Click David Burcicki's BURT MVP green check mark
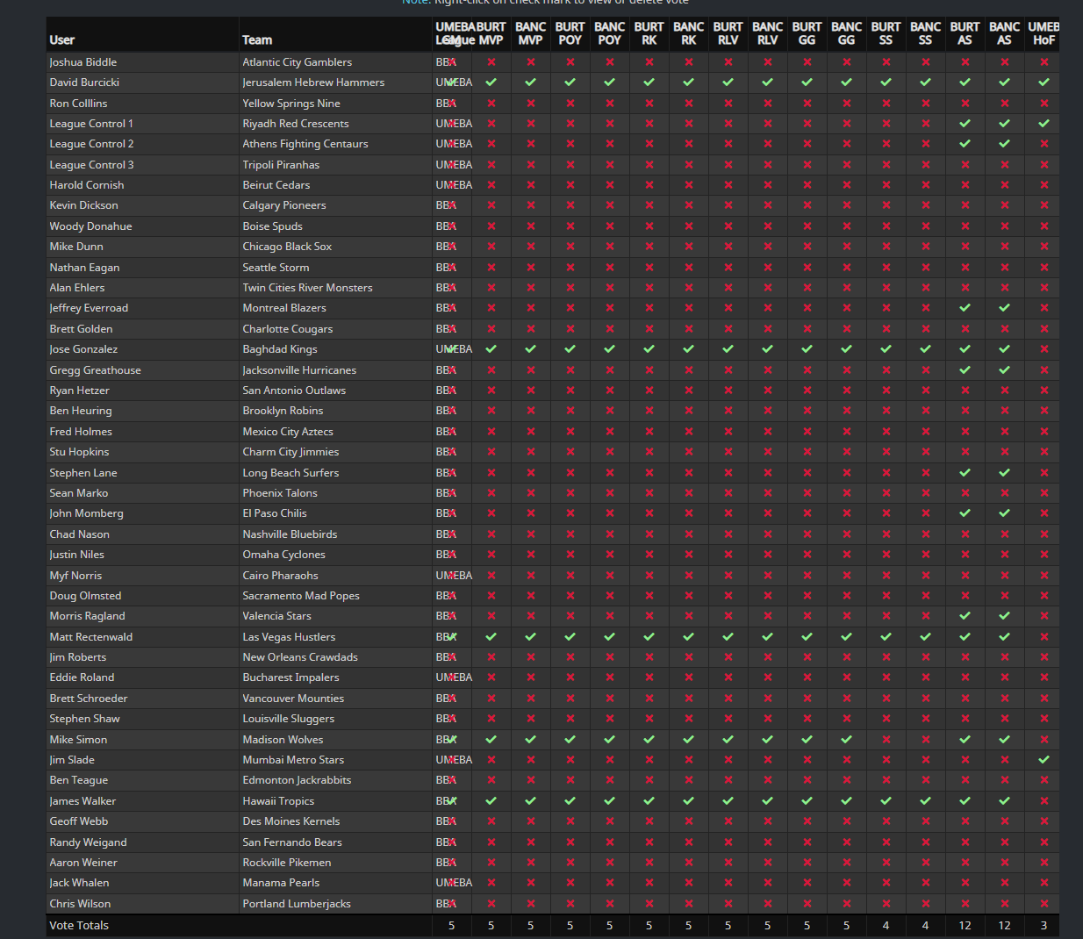This screenshot has height=939, width=1083. coord(491,82)
